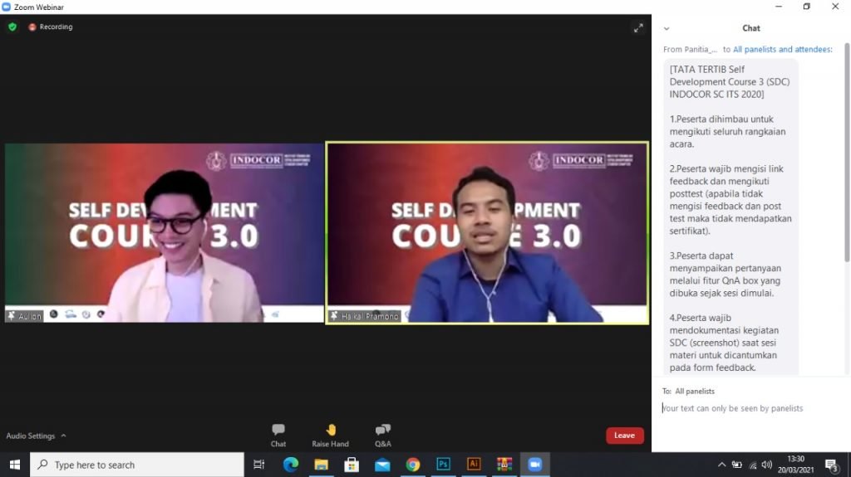Click the Chat panel title
Image resolution: width=851 pixels, height=477 pixels.
pos(751,28)
